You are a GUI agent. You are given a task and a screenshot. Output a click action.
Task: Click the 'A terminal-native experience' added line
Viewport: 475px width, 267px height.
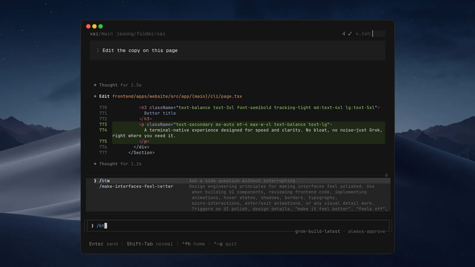pos(249,133)
